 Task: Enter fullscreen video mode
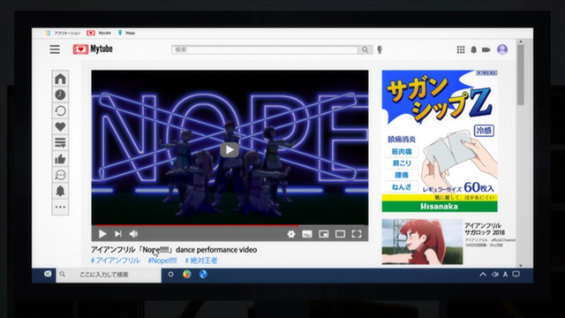tap(357, 234)
